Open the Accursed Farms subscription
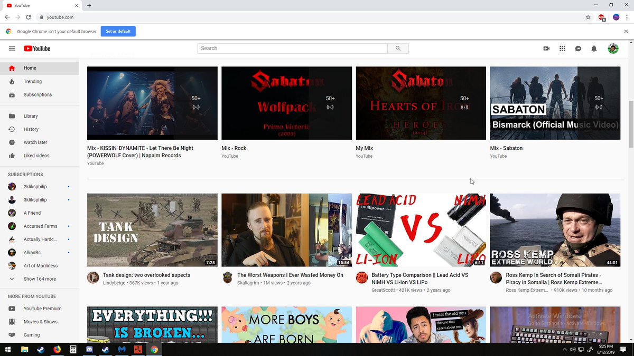 (40, 226)
